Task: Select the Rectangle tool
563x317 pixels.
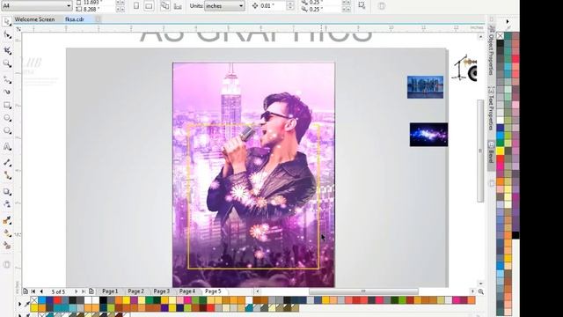Action: 7,106
